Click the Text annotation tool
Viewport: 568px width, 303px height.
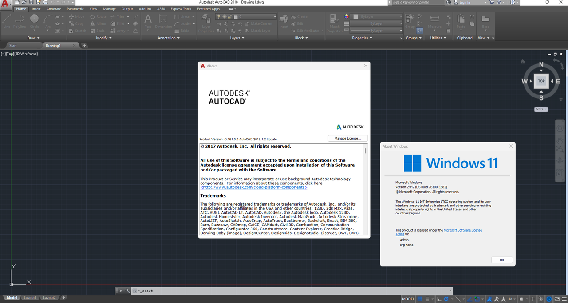coord(148,21)
